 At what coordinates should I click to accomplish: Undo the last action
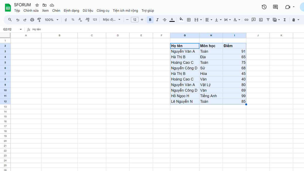click(x=17, y=20)
